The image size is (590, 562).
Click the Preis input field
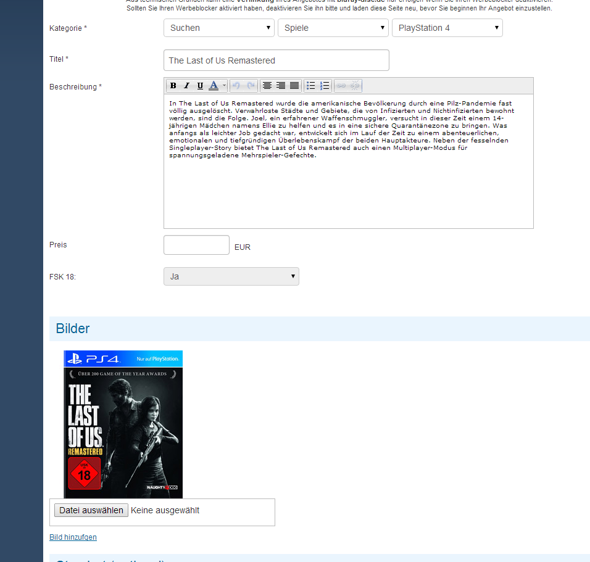(196, 245)
